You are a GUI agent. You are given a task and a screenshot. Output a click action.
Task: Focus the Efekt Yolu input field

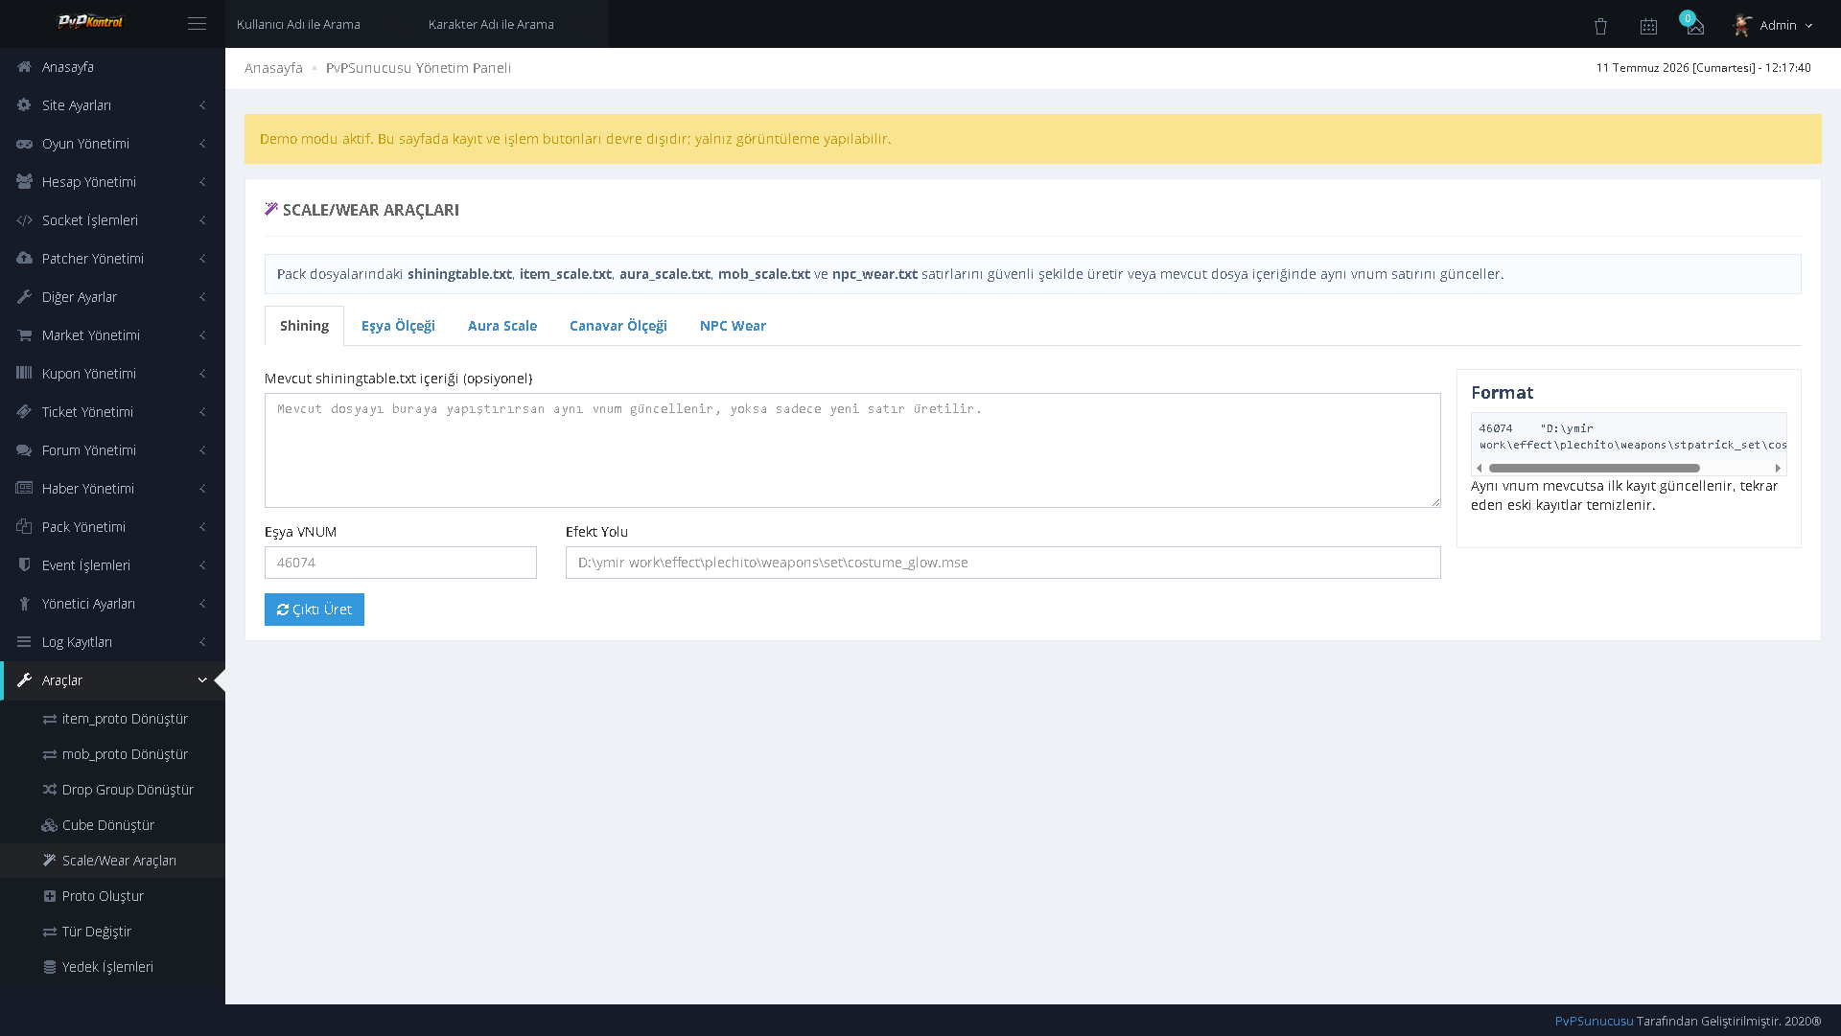(1003, 563)
